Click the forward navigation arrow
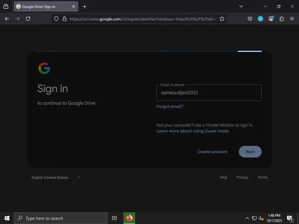This screenshot has width=299, height=224. point(18,19)
